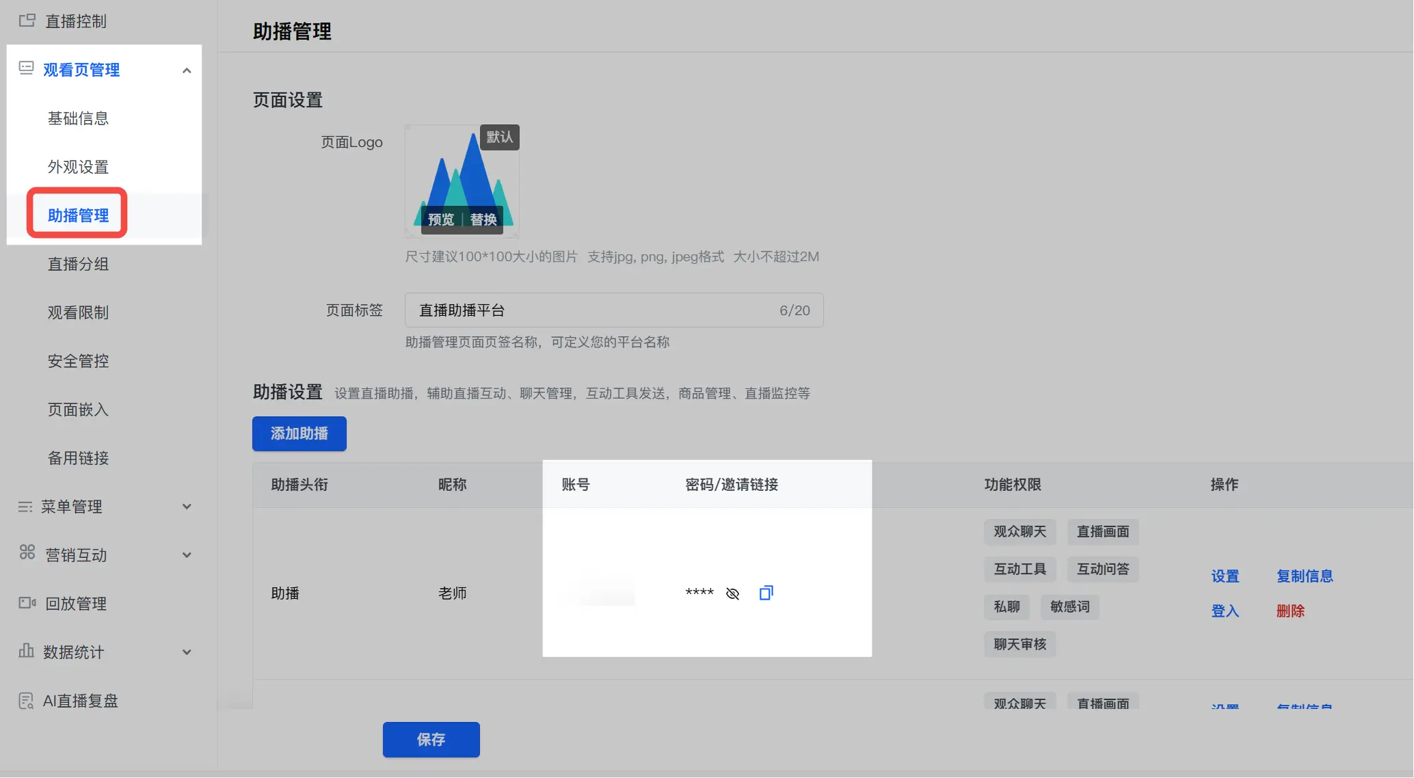Click the 营销互动 grid icon

[27, 552]
